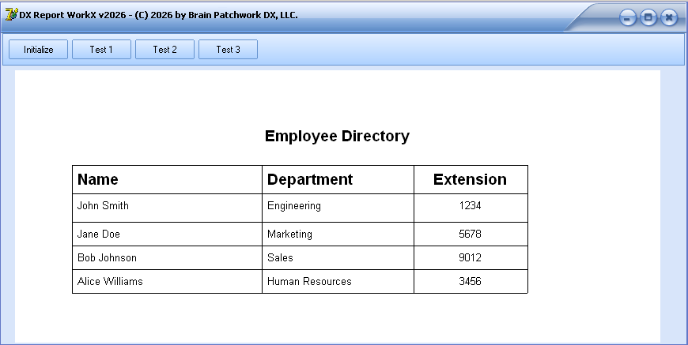This screenshot has height=345, width=688.
Task: Select the John Smith name cell
Action: [103, 206]
